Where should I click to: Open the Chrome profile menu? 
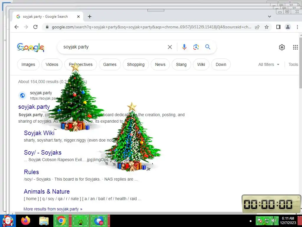(x=288, y=27)
